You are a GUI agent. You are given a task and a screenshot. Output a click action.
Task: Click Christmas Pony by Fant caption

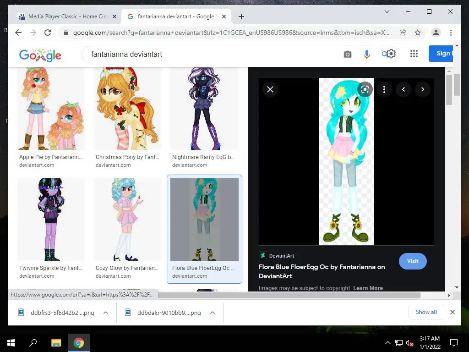coord(127,157)
